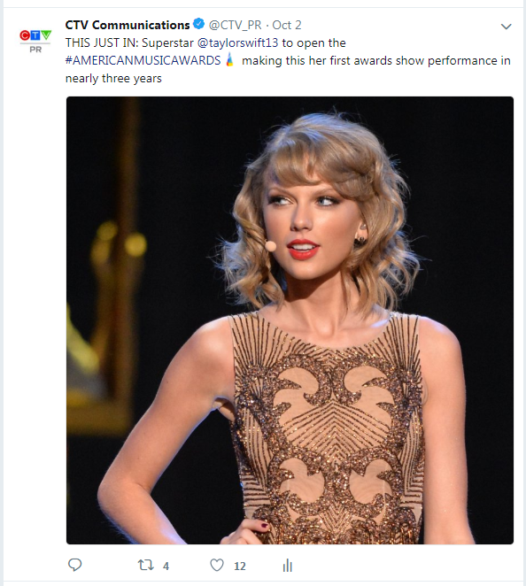Open tweet via 'THIS JUST IN: Superstar' text
Viewport: 526px width, 586px height.
[x=129, y=43]
